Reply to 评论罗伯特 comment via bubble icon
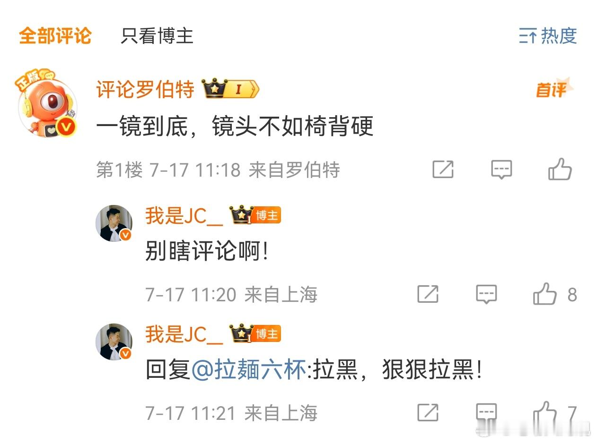 (x=501, y=170)
